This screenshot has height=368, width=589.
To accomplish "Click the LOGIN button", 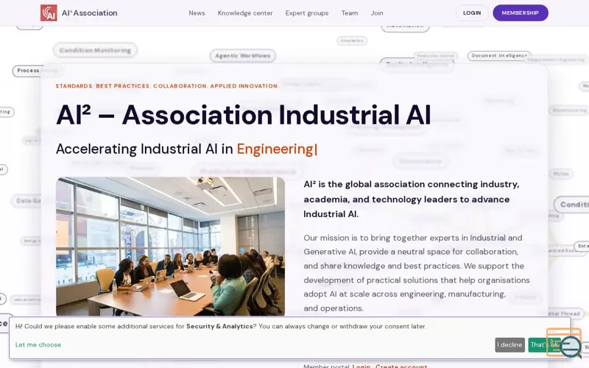I will coord(472,13).
